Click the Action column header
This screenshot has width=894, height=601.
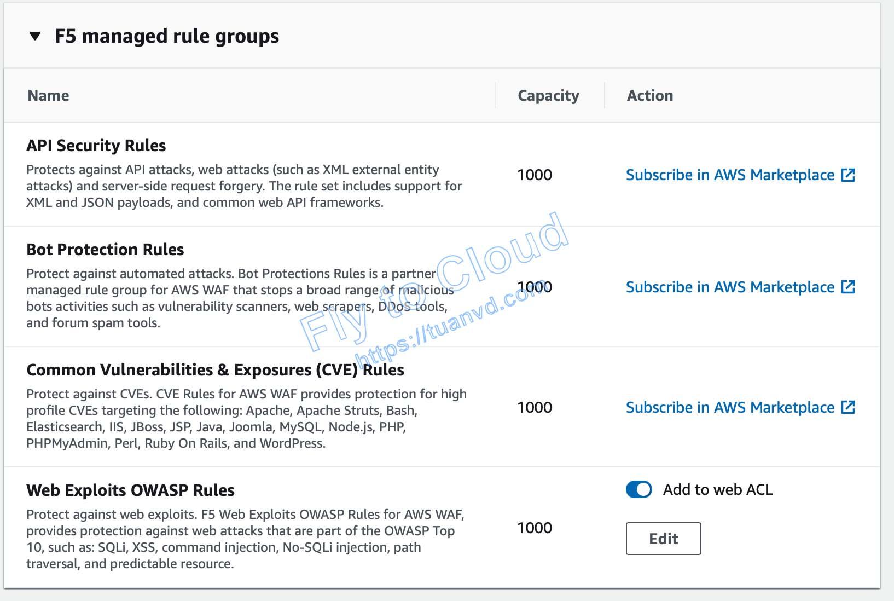click(x=650, y=95)
